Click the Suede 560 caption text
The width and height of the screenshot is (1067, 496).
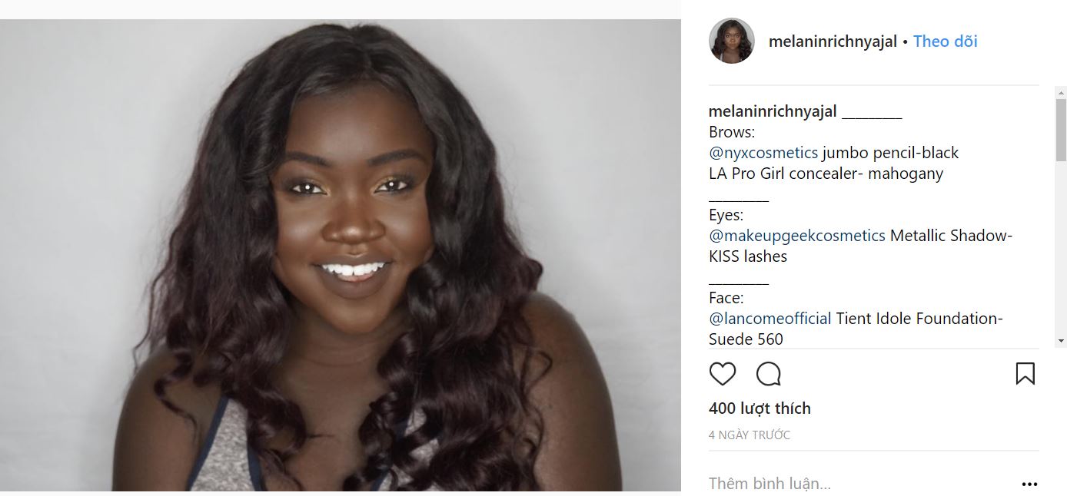click(x=746, y=339)
